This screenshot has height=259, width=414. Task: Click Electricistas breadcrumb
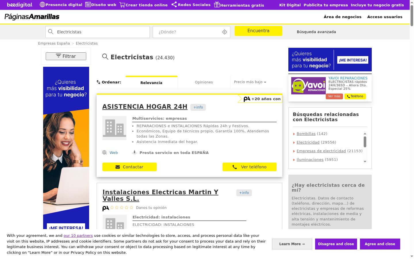[87, 43]
